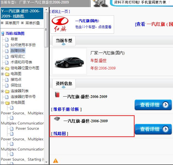The image size is (173, 165).
Task: Click the red book manual icon
Action: (57, 94)
